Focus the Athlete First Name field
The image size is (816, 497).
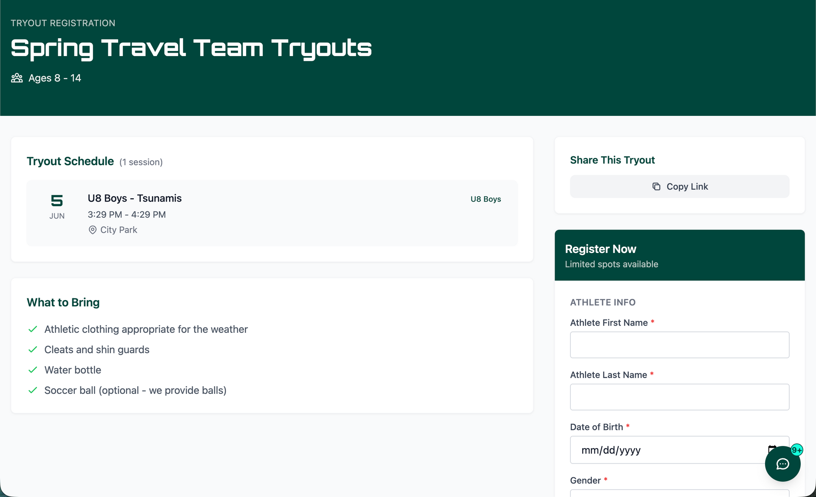tap(680, 345)
